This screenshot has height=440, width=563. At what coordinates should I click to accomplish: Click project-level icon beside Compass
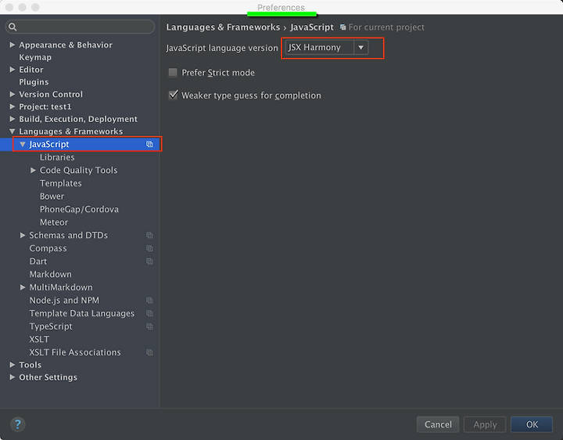pos(149,248)
